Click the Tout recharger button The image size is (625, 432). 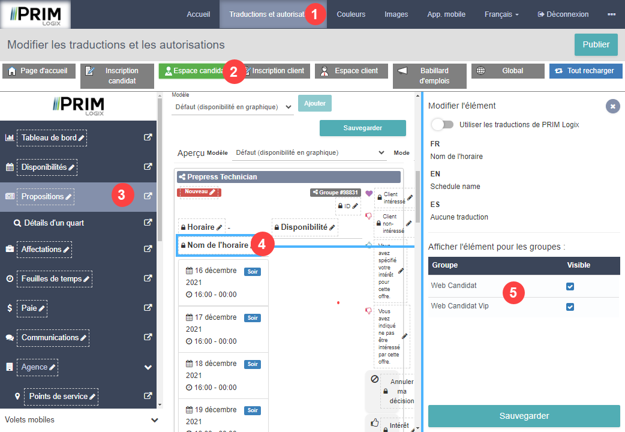point(585,71)
